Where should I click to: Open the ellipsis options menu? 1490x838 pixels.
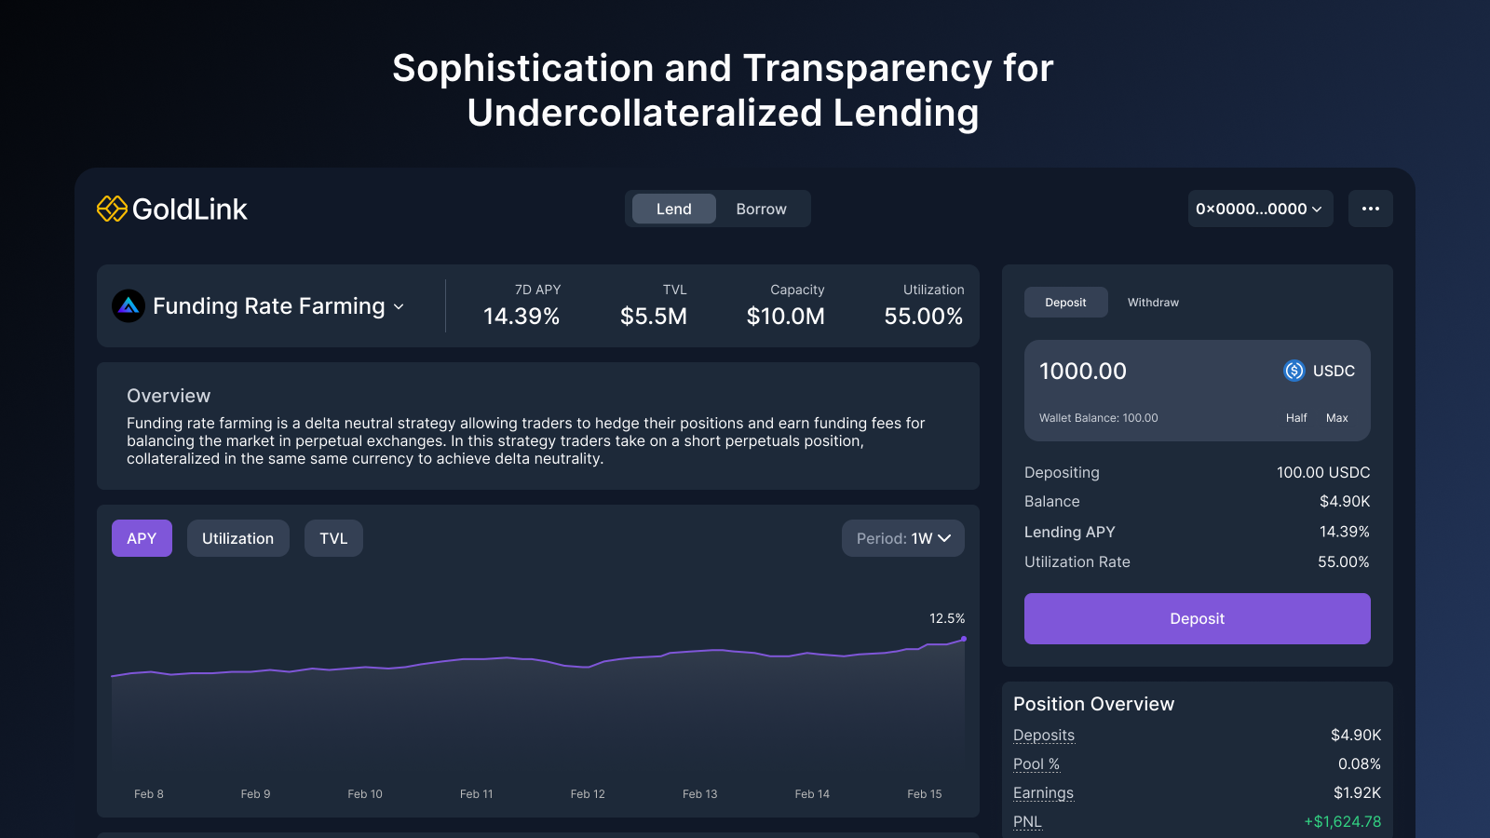click(1370, 209)
